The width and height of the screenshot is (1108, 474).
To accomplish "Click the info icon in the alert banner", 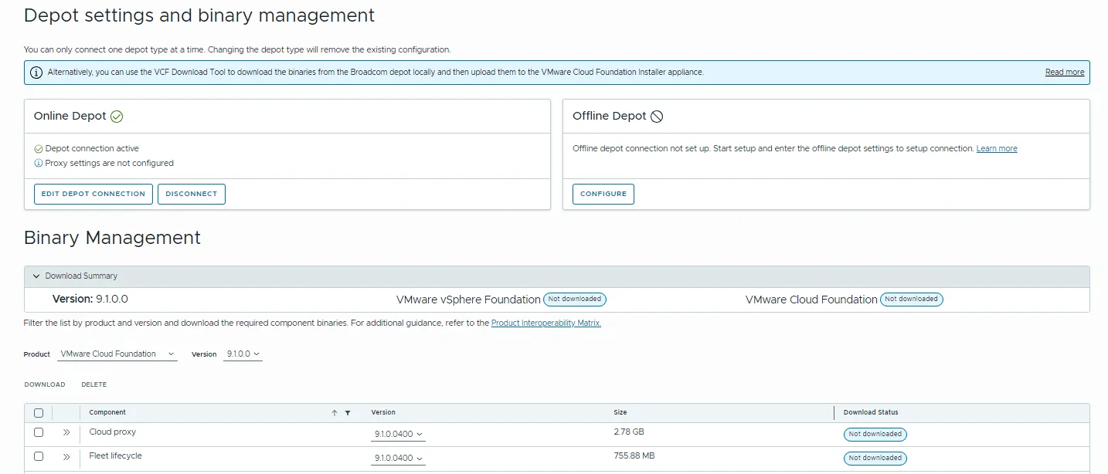I will pyautogui.click(x=36, y=73).
